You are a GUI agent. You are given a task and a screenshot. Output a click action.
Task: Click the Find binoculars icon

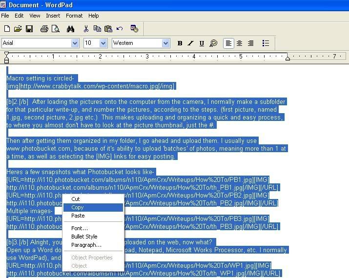coord(70,29)
